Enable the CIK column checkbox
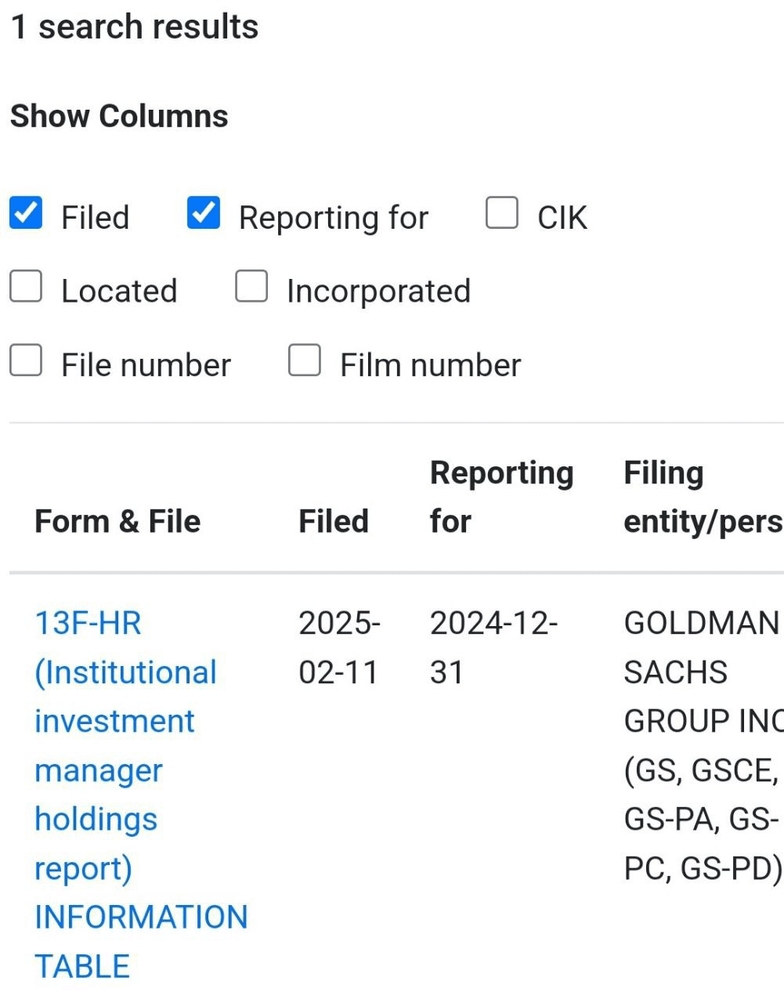Screen dimensions: 784x1003 coord(502,213)
